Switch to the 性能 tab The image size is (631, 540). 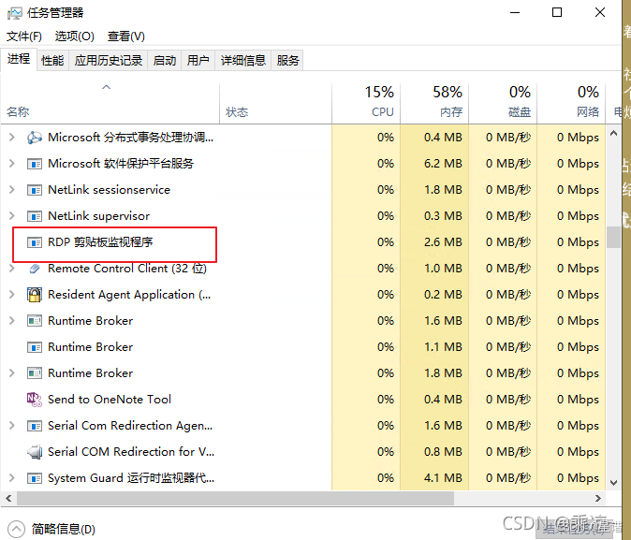pos(52,60)
